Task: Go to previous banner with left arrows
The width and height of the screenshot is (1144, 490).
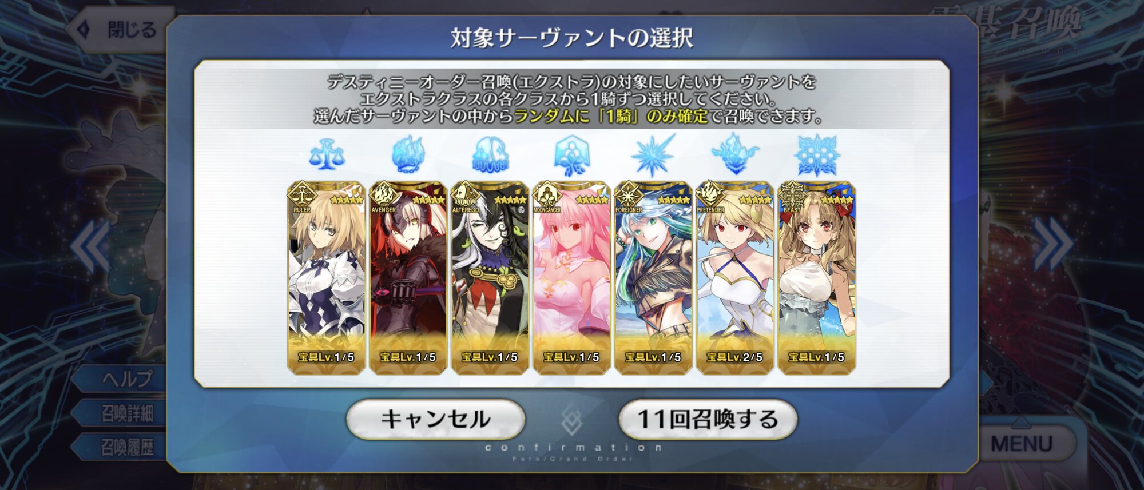Action: (90, 246)
